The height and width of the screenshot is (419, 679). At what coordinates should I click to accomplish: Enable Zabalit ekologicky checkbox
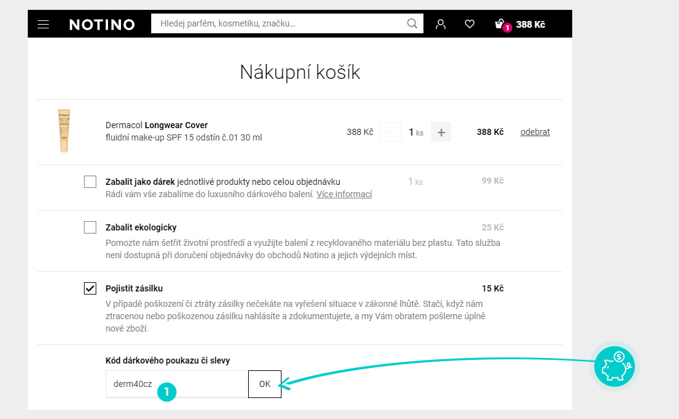point(90,227)
